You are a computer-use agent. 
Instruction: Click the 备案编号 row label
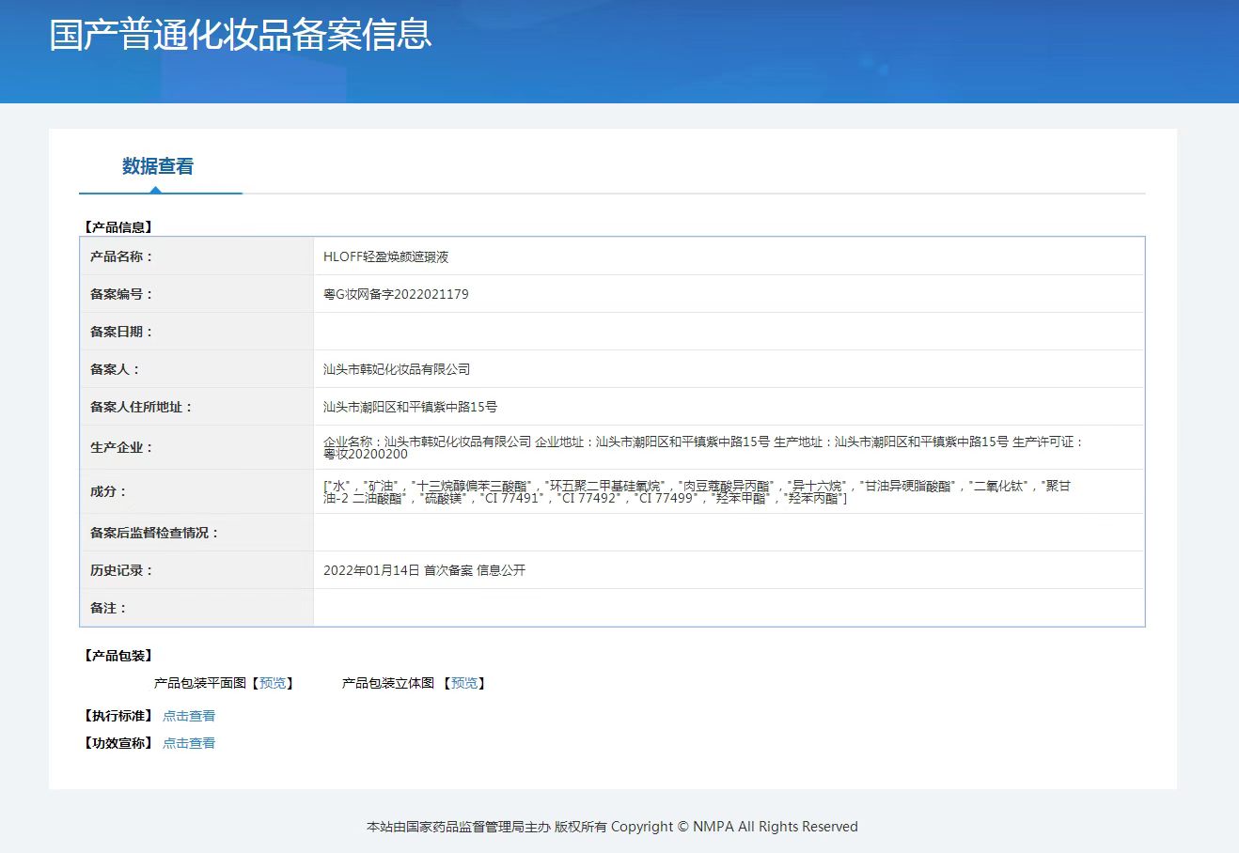pos(121,294)
